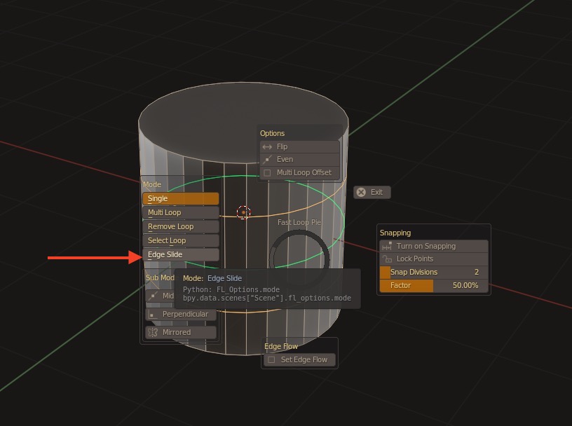Activate Edge Slide mode
Screen dimensions: 572x426
click(181, 254)
